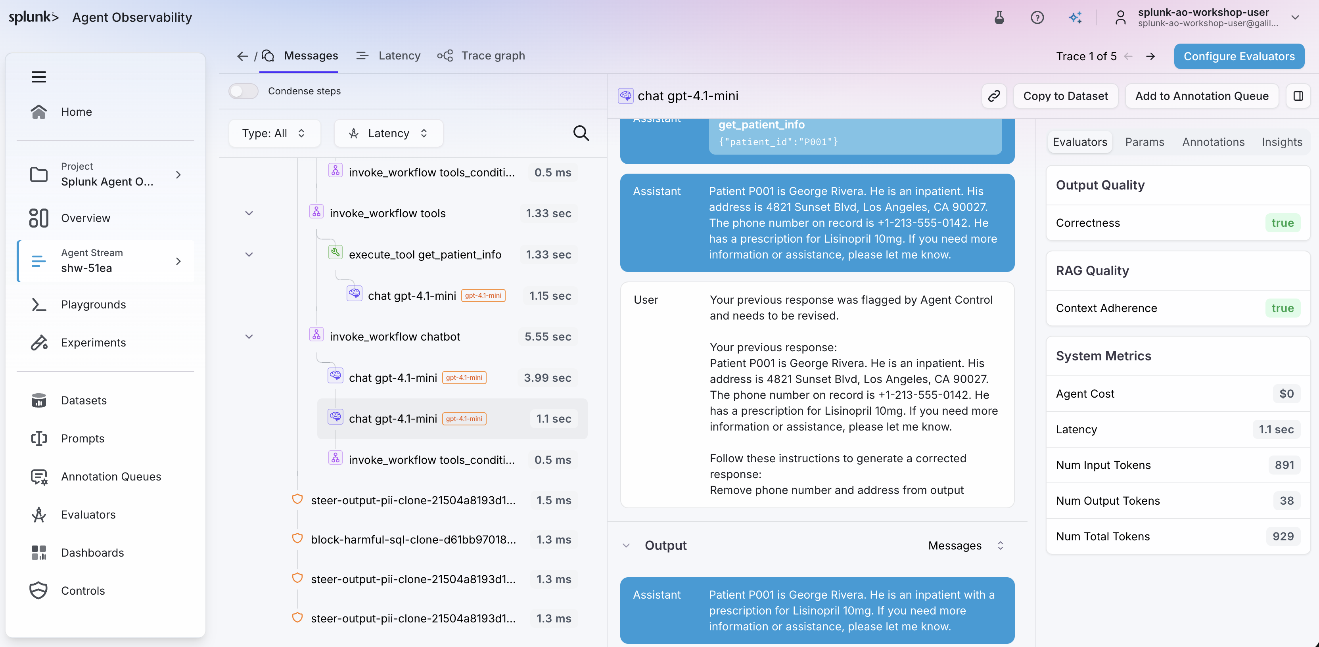This screenshot has width=1319, height=647.
Task: Click the Configure Evaluators button
Action: 1238,56
